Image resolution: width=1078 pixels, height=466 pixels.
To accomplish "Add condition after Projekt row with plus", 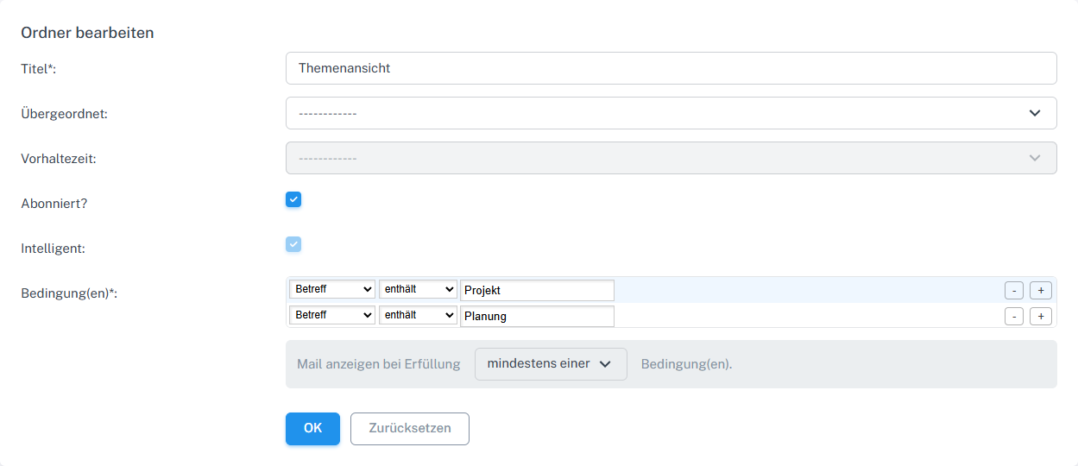I will tap(1041, 291).
